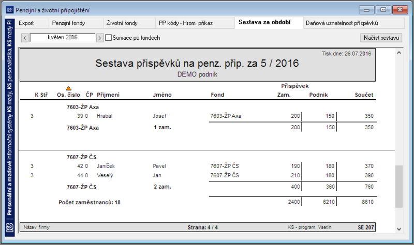Viewport: 414px width, 245px height.
Task: Click the orange sort triangle above Os. číslo
Action: [x=69, y=88]
